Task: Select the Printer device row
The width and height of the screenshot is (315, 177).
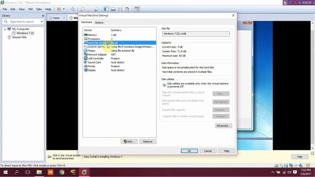Action: [x=120, y=66]
